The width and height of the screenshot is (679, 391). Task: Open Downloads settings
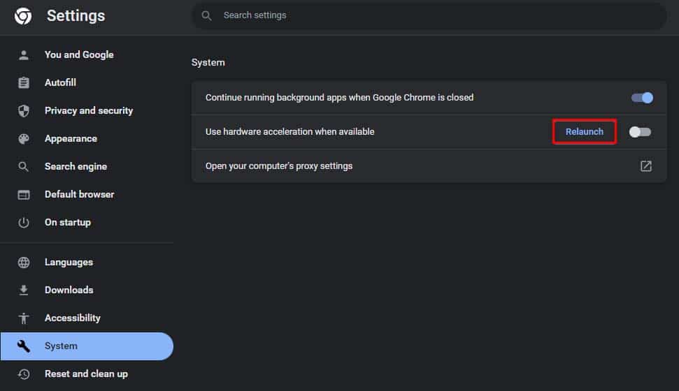point(69,290)
